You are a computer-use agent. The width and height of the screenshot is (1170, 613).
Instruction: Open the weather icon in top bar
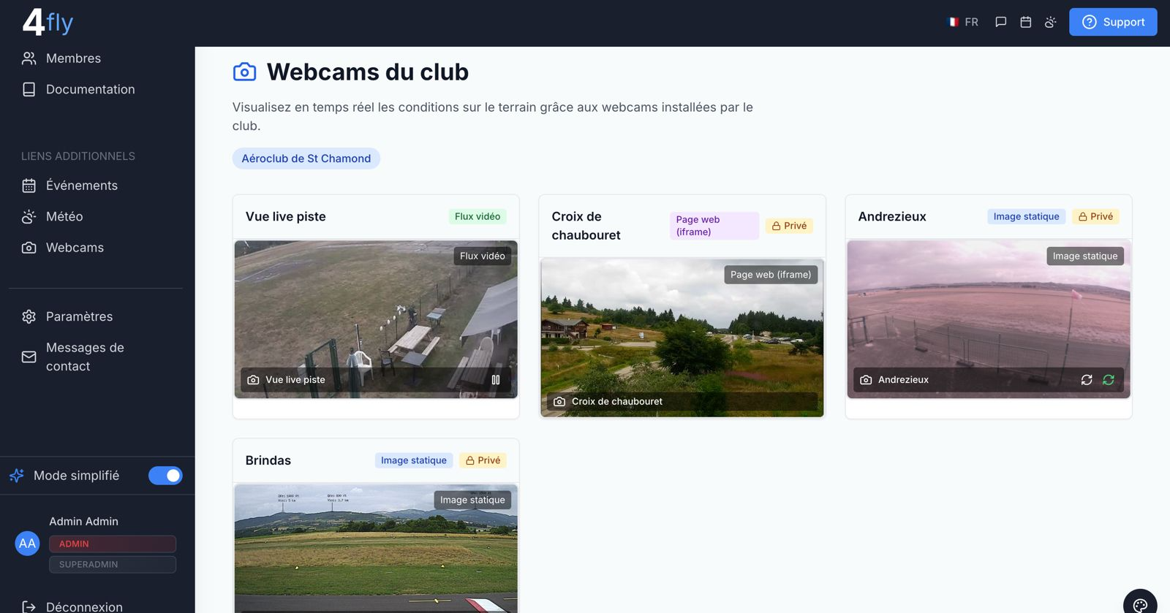(1051, 22)
